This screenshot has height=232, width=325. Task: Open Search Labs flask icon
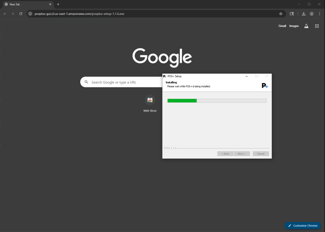[x=306, y=26]
